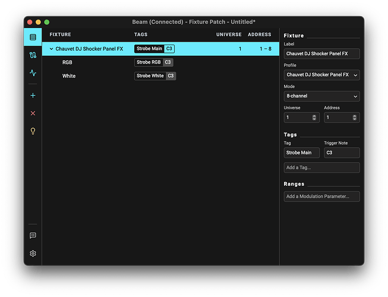Viewport: 388px width, 297px height.
Task: Edit the Trigger Note C3 field
Action: (342, 153)
